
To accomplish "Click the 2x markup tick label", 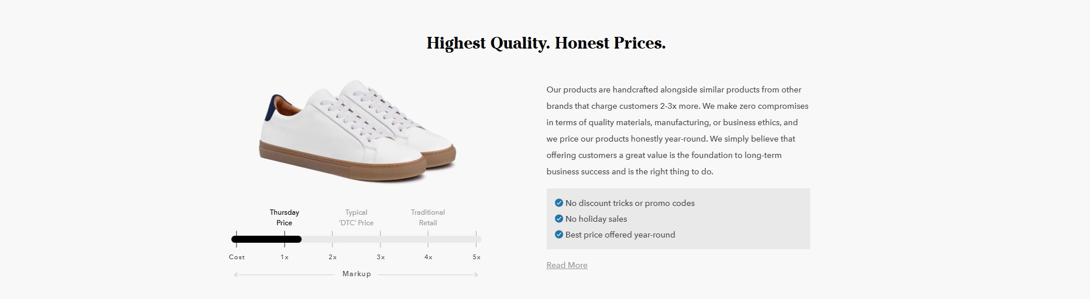I will [333, 257].
